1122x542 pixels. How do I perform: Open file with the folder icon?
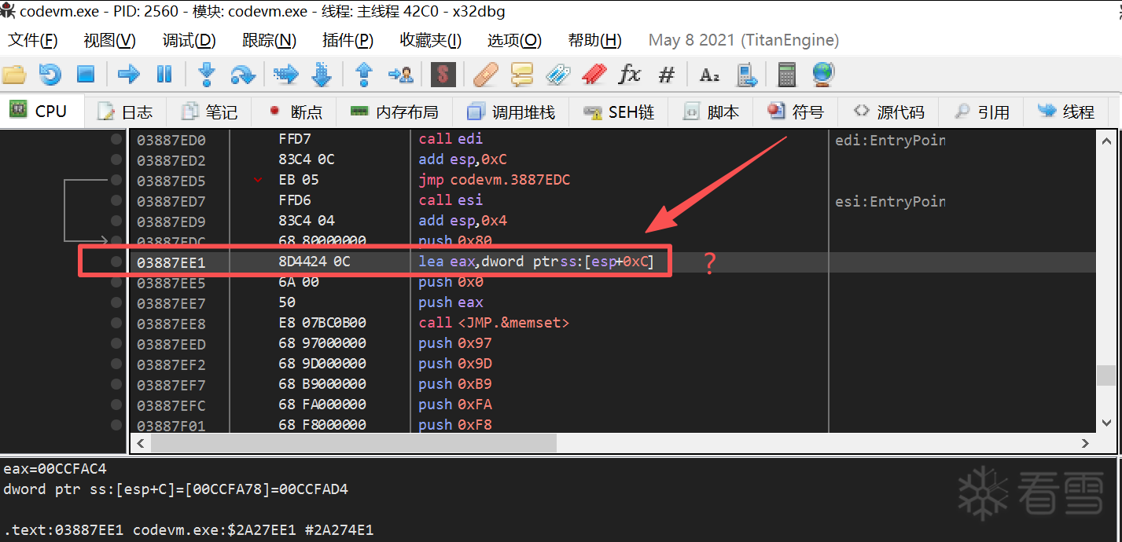(x=14, y=75)
